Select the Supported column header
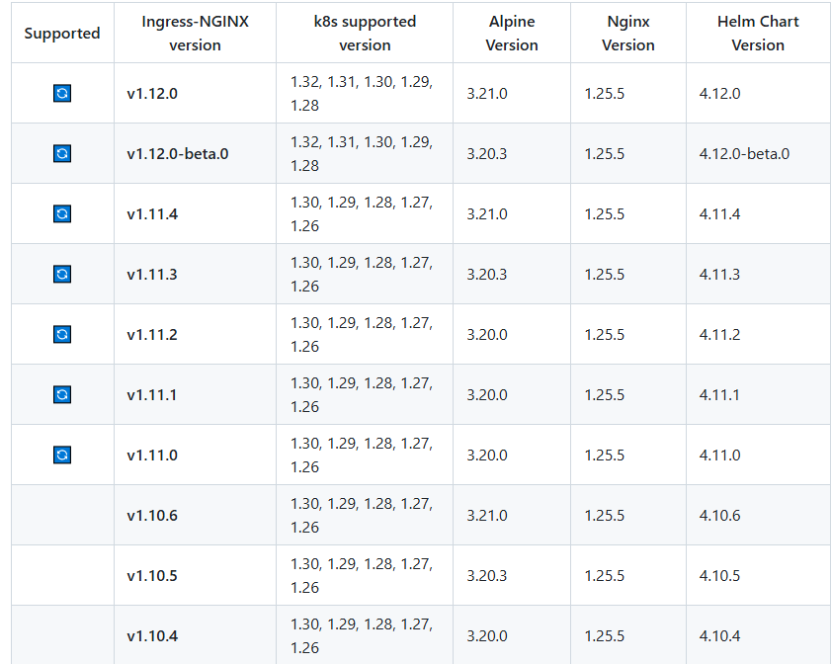 point(62,33)
